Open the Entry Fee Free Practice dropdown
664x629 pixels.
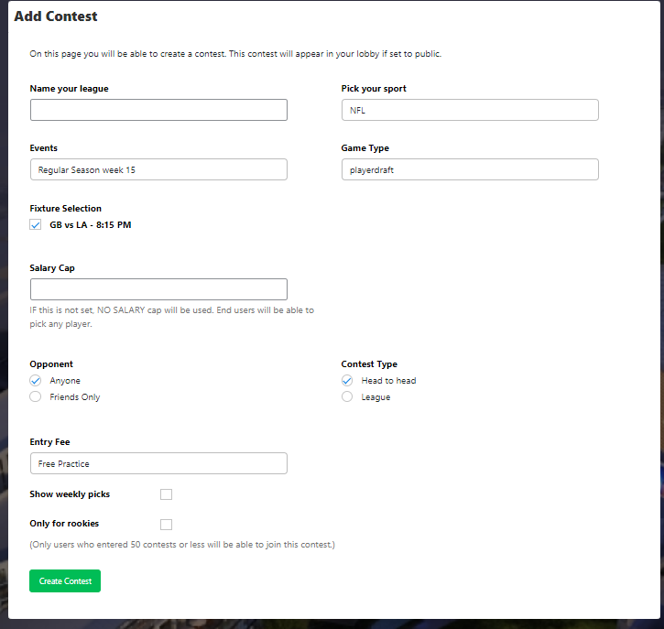[158, 463]
